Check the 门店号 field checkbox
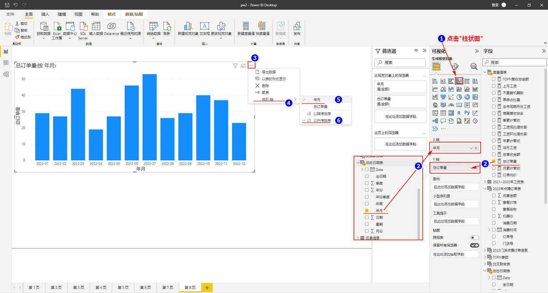The width and height of the screenshot is (548, 293). tap(494, 243)
